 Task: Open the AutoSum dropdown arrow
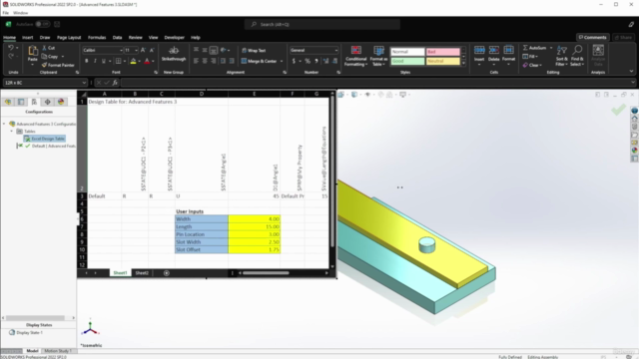pos(551,48)
